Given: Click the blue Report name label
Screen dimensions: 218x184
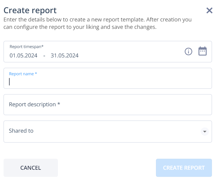Looking at the screenshot, I should pyautogui.click(x=23, y=74).
